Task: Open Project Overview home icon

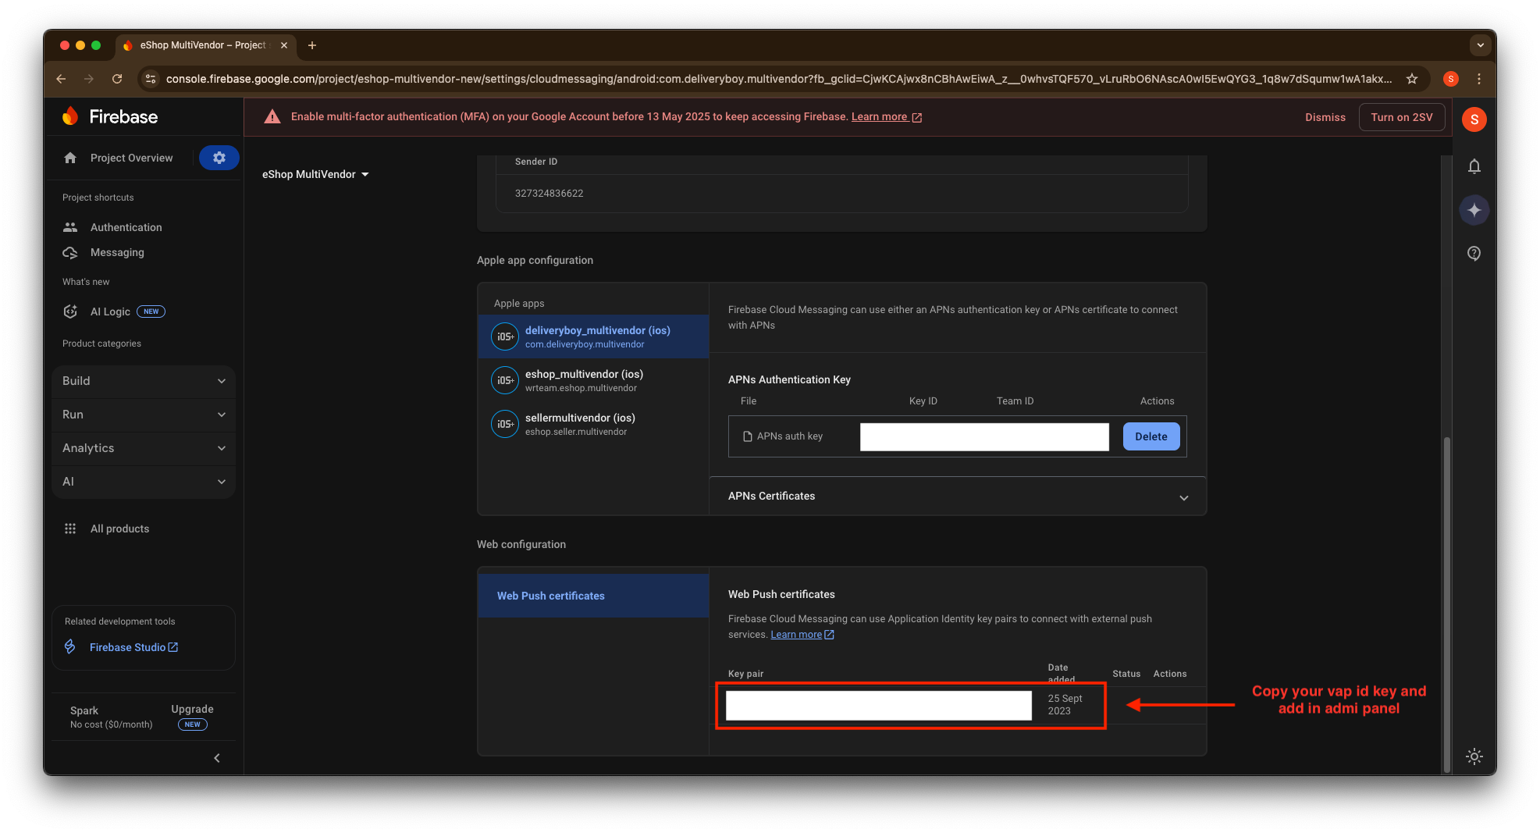Action: (x=70, y=158)
